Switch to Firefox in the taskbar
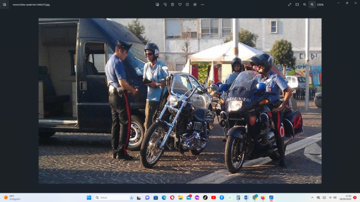This screenshot has width=360, height=202. click(x=263, y=198)
